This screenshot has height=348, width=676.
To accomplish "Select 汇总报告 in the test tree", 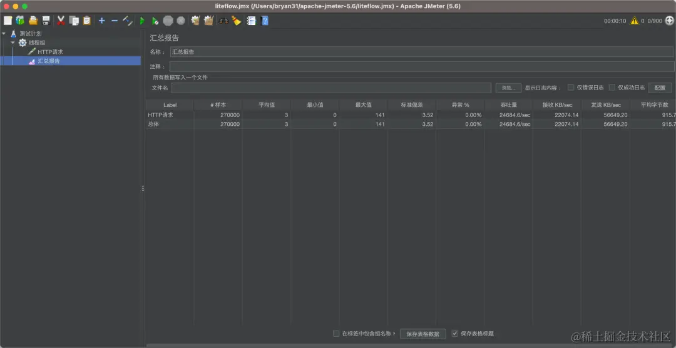I will pos(48,61).
